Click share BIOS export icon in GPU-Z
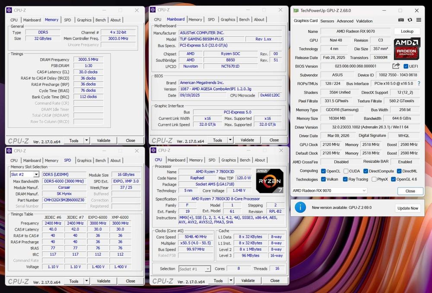 pos(396,66)
